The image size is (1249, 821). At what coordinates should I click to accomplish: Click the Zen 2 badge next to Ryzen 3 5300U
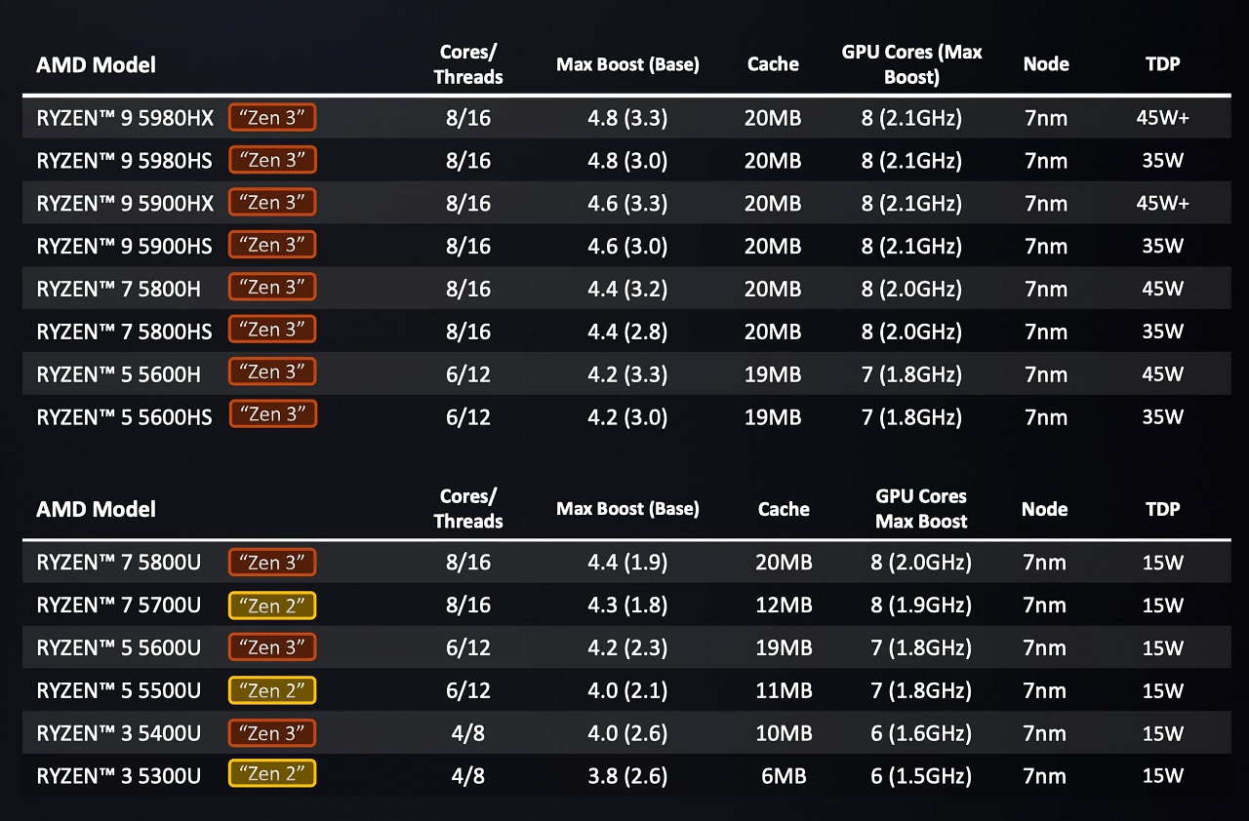coord(272,775)
